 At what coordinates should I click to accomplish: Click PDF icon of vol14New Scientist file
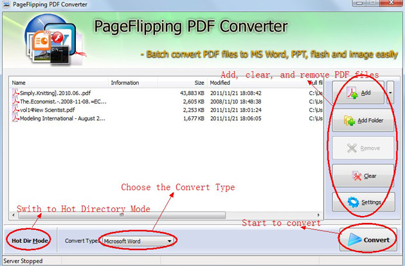click(x=15, y=110)
